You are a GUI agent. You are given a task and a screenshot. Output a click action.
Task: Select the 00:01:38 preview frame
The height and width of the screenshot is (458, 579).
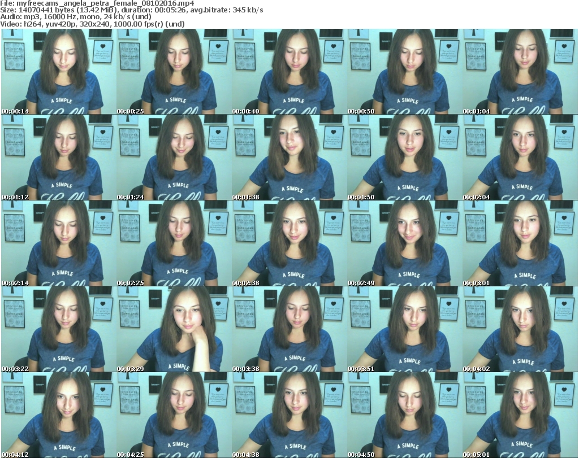[289, 158]
